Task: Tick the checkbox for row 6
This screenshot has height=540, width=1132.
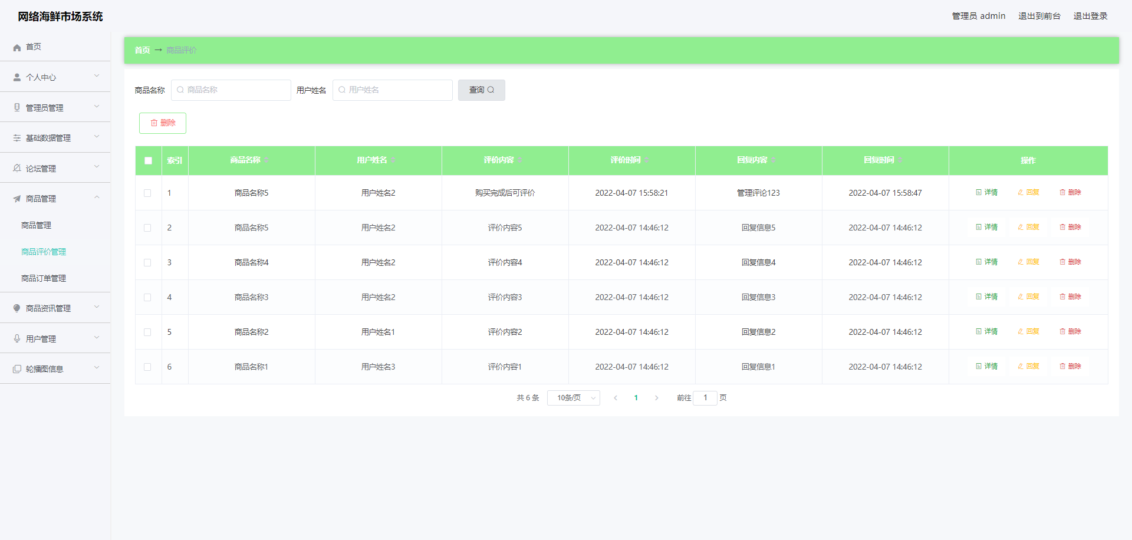Action: click(x=147, y=367)
